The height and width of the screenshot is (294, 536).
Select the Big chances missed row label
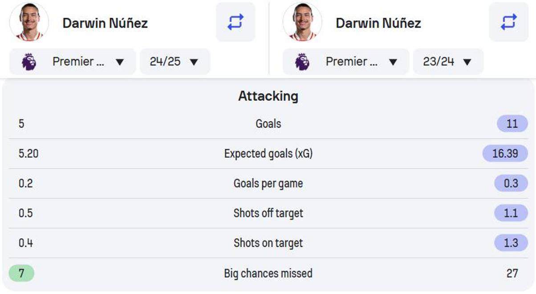pyautogui.click(x=268, y=273)
